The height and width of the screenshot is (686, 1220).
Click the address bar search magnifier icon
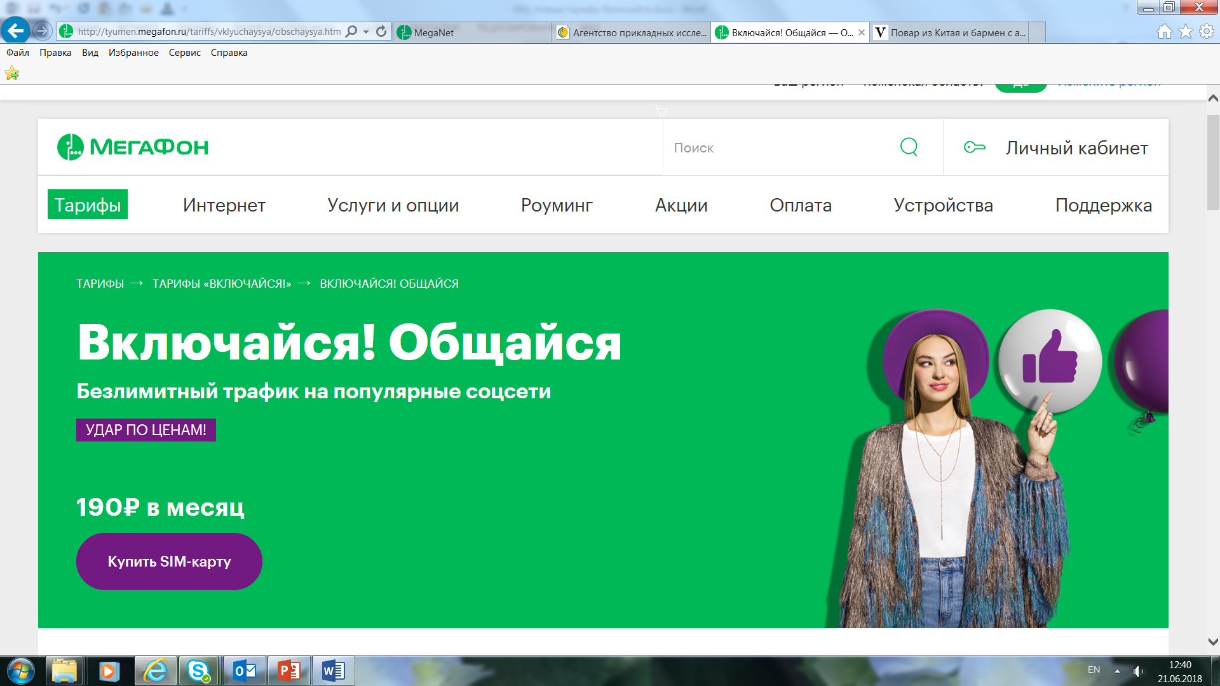[351, 32]
